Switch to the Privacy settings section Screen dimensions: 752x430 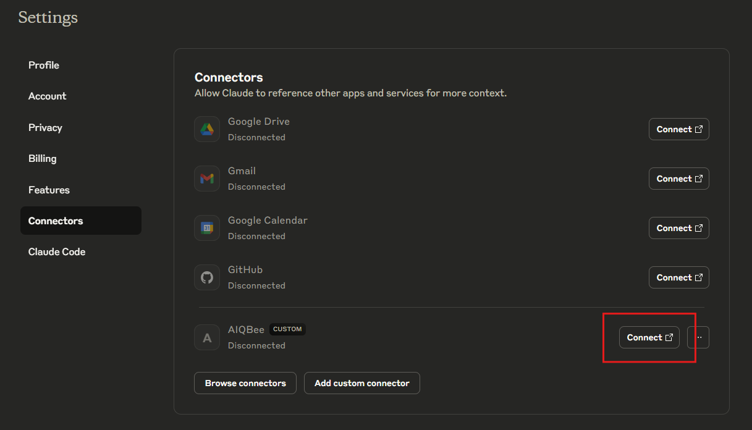click(45, 127)
